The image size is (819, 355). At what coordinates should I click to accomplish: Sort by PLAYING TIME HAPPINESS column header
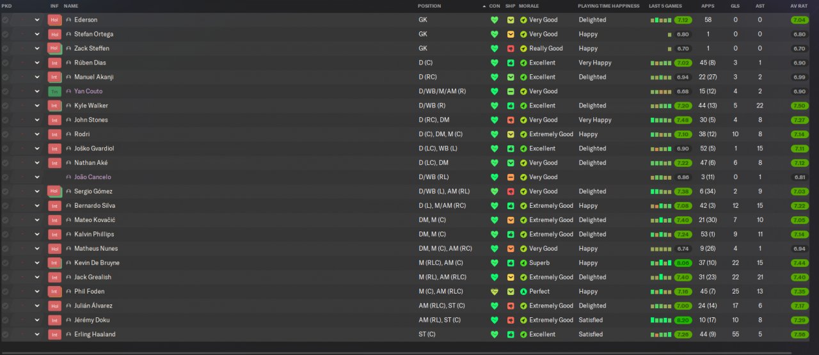click(x=608, y=6)
